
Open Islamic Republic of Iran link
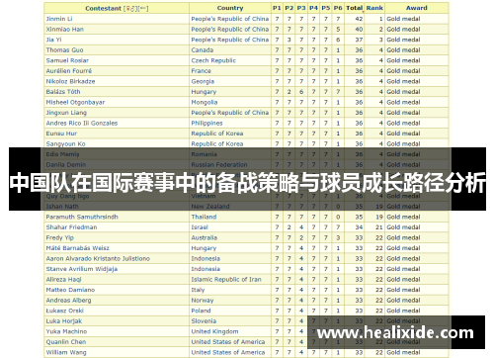[x=226, y=280]
